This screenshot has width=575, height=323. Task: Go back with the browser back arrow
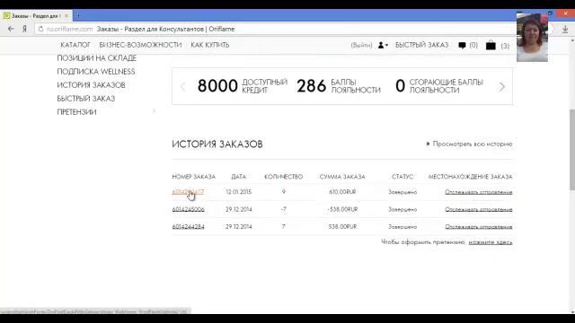[x=11, y=29]
